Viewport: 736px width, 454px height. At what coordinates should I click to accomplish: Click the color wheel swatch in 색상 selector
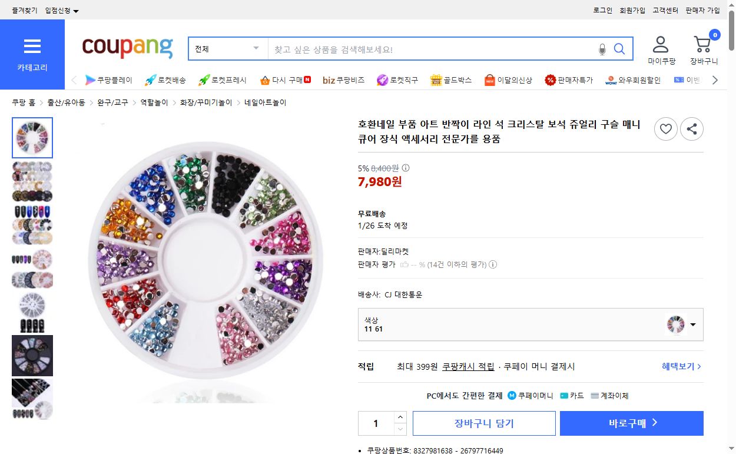[676, 324]
